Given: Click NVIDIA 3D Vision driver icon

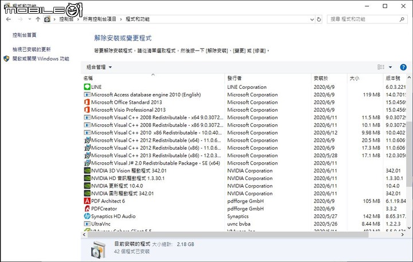Looking at the screenshot, I should [87, 171].
